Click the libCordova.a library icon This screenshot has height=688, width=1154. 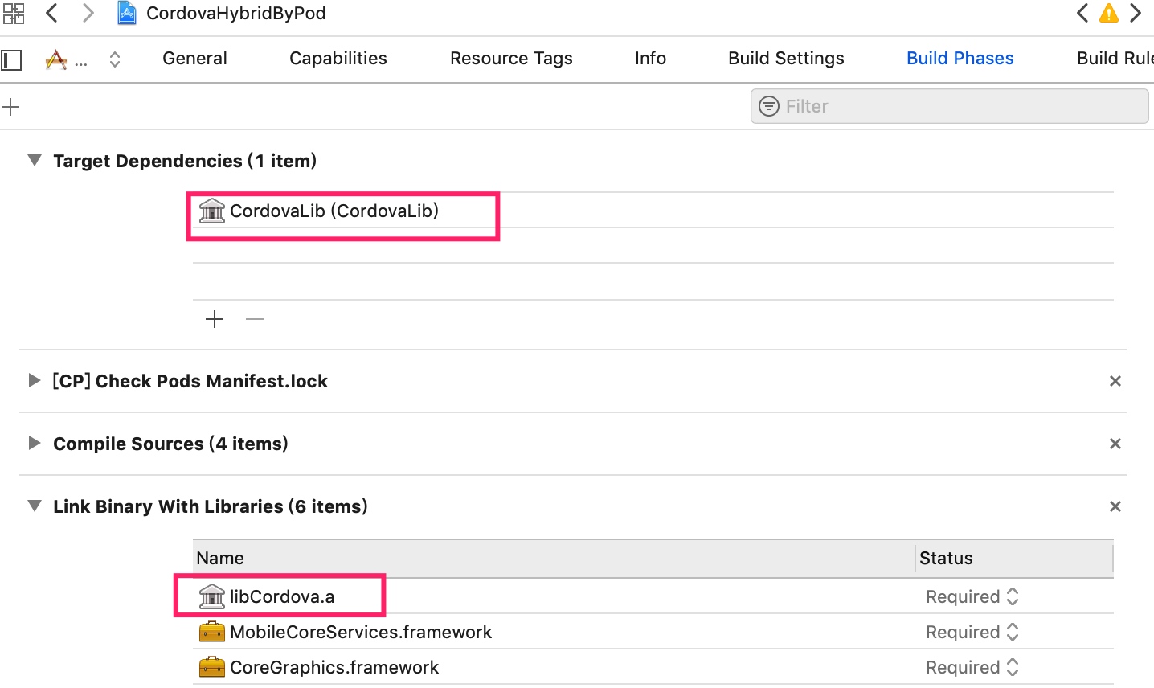[212, 596]
